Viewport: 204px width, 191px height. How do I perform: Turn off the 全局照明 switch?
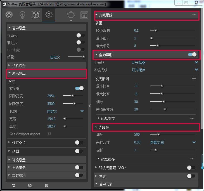click(192, 55)
